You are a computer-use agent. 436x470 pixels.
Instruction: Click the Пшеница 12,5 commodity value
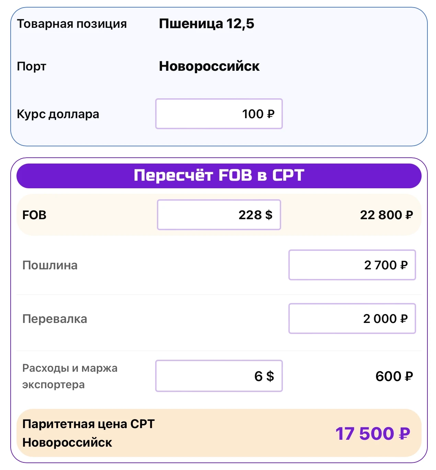206,24
